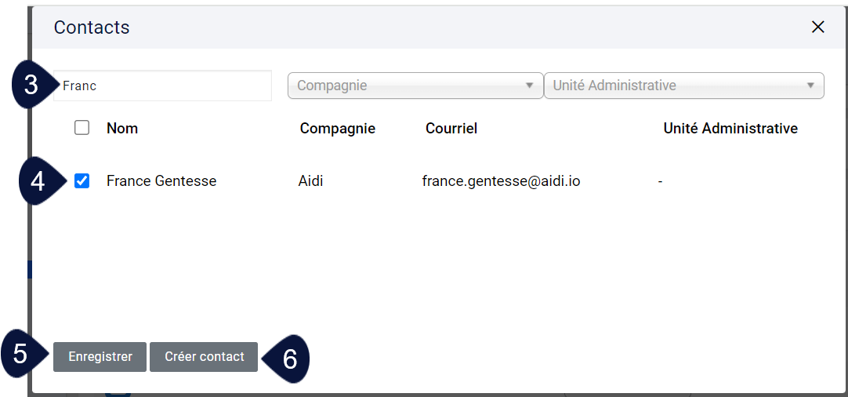Open the Compagnie filter dropdown
Screen dimensions: 848x397
click(x=415, y=86)
